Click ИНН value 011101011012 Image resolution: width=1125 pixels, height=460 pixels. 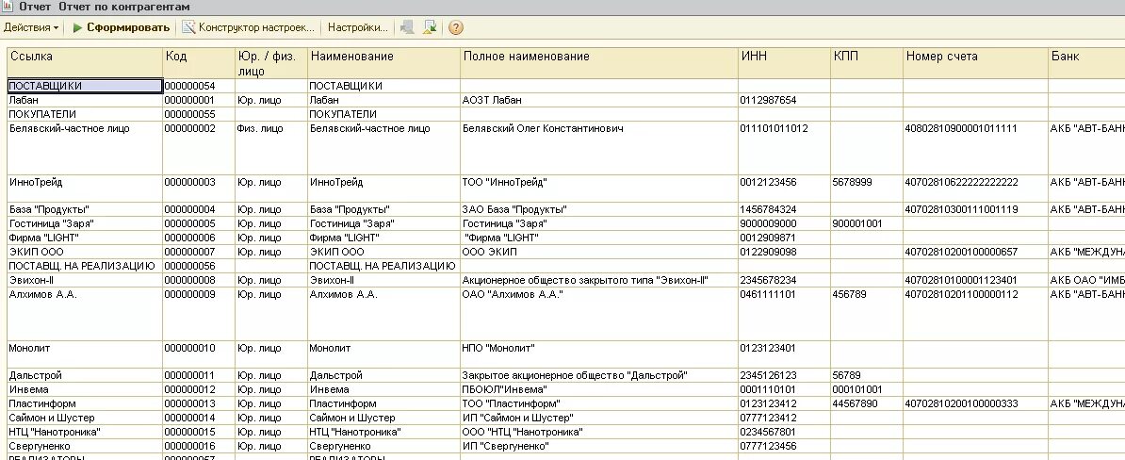(x=784, y=148)
